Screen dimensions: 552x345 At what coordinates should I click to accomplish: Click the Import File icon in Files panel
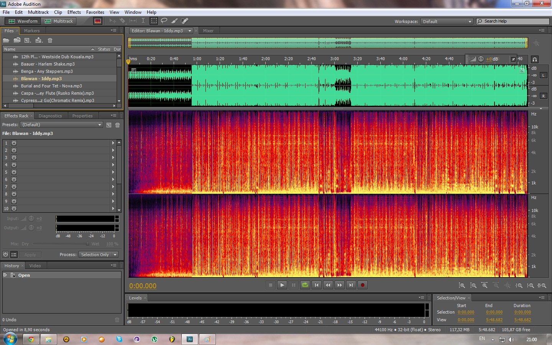pos(17,40)
